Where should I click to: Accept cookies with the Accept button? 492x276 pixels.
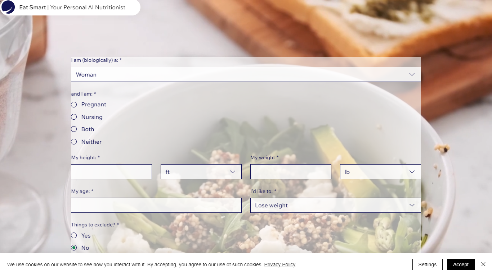[x=461, y=264]
